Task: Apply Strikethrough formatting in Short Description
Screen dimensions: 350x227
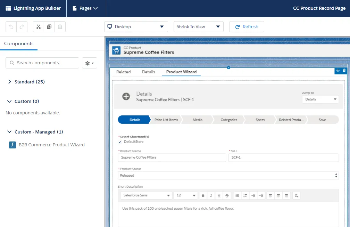Action: click(227, 195)
